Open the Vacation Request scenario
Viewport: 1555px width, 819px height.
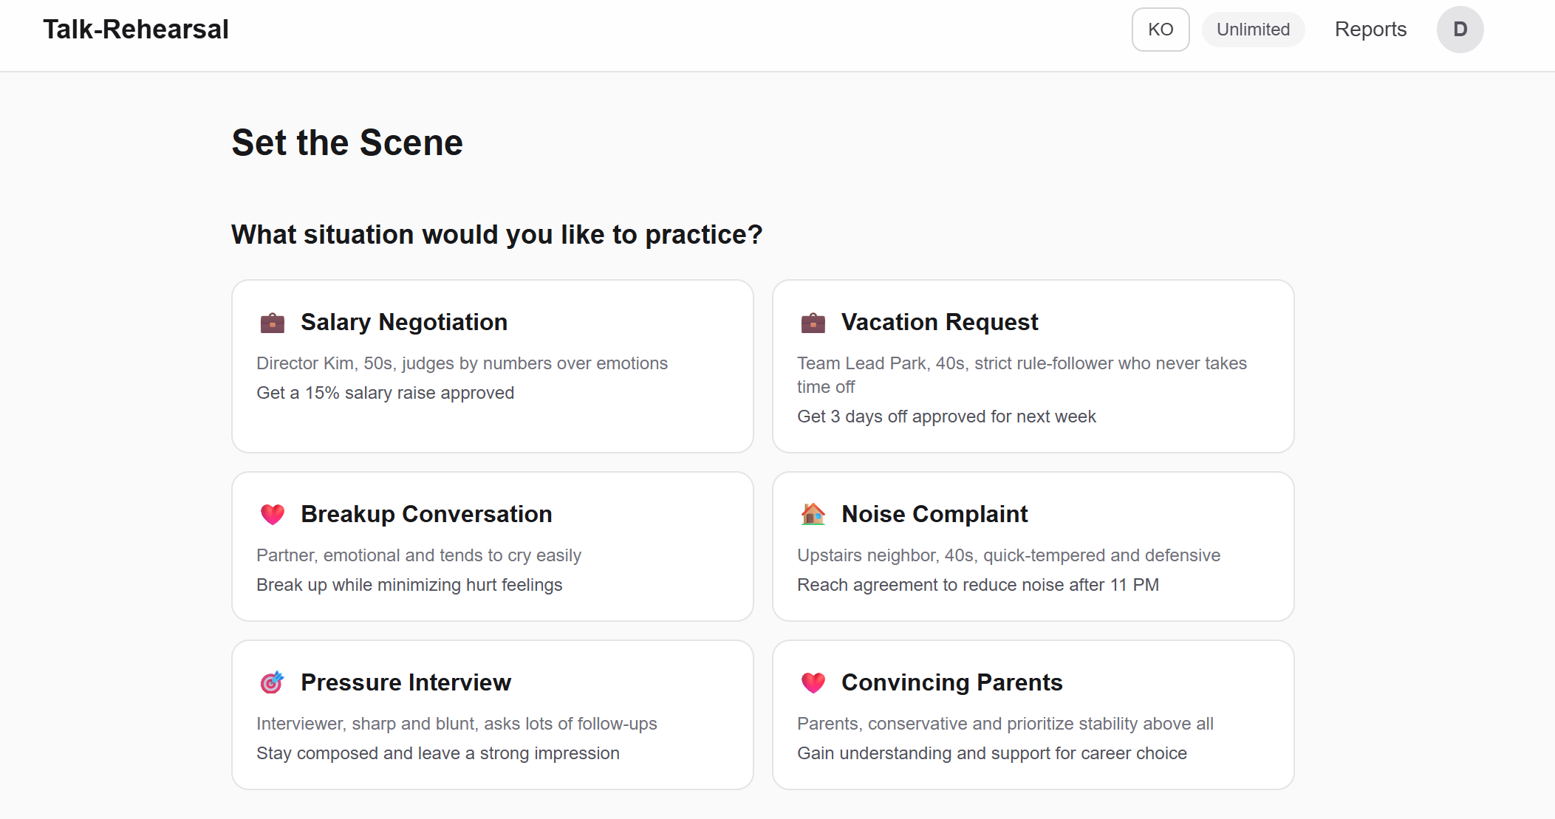click(1033, 366)
